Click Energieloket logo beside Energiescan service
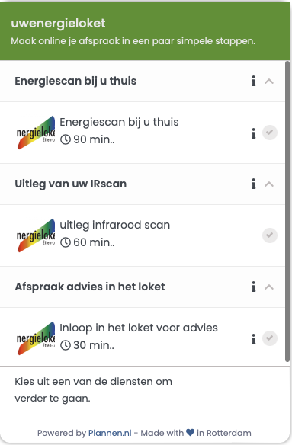The width and height of the screenshot is (292, 445). tap(36, 133)
